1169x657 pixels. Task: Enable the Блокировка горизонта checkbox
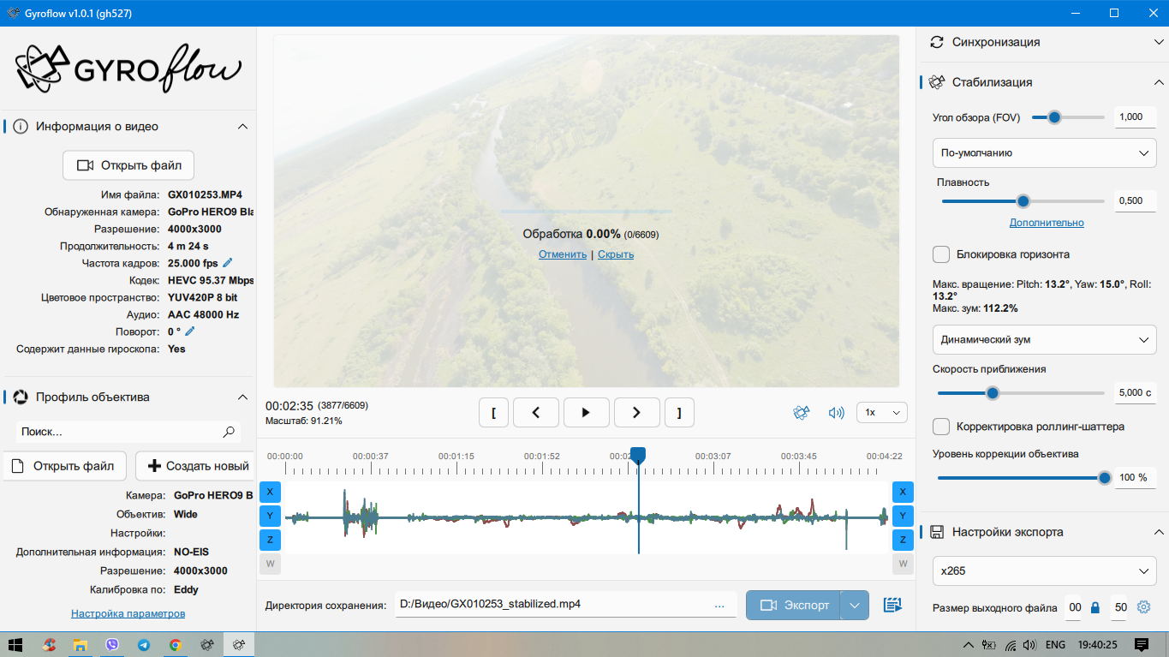(x=940, y=254)
